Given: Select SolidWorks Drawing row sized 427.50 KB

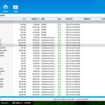Looking at the screenshot, I should (52, 84).
